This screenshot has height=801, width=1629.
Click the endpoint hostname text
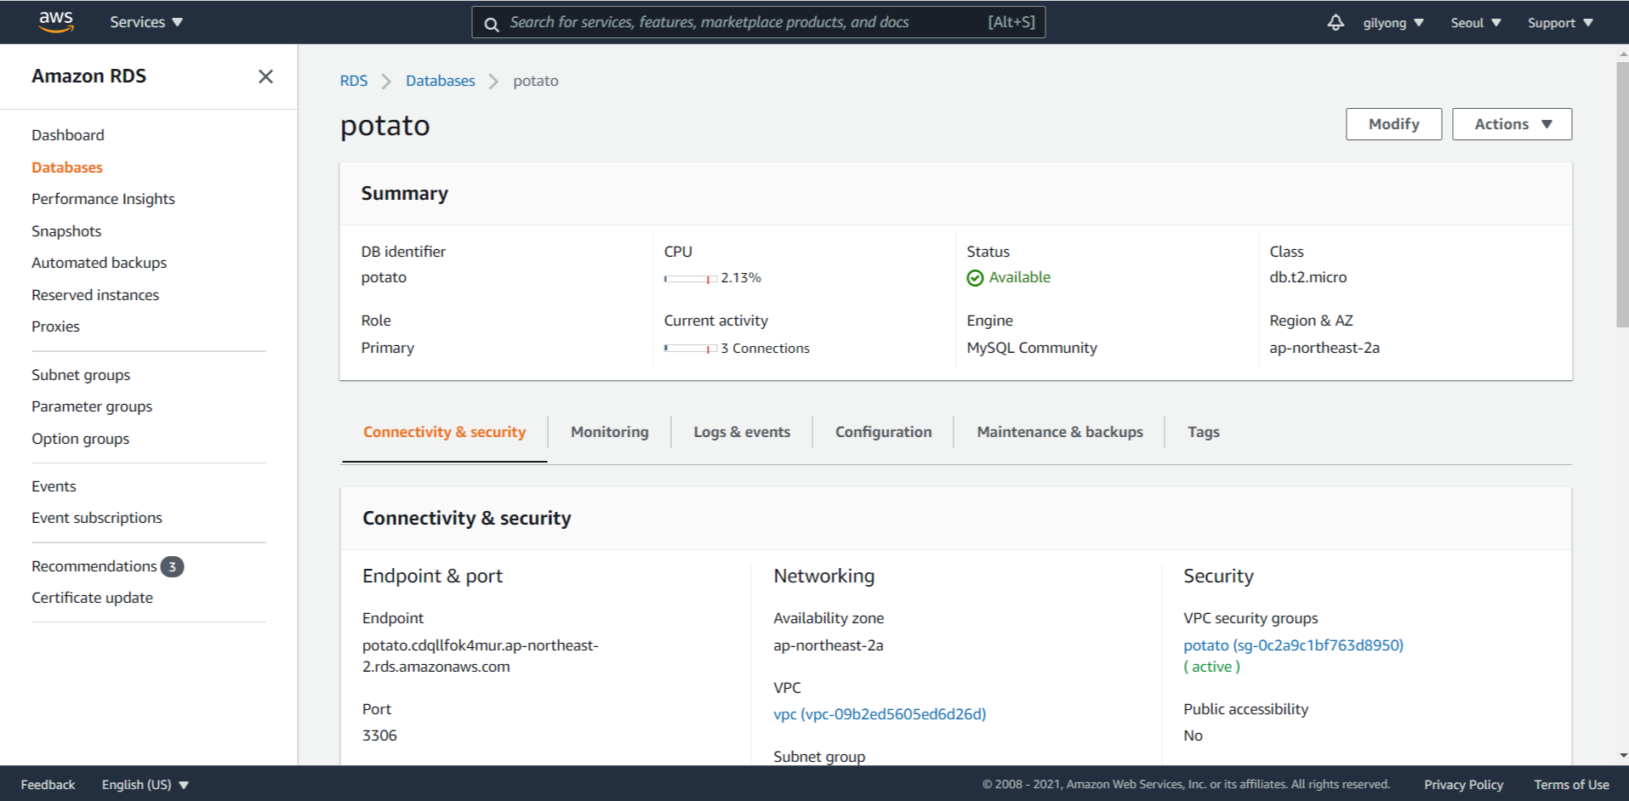click(480, 656)
